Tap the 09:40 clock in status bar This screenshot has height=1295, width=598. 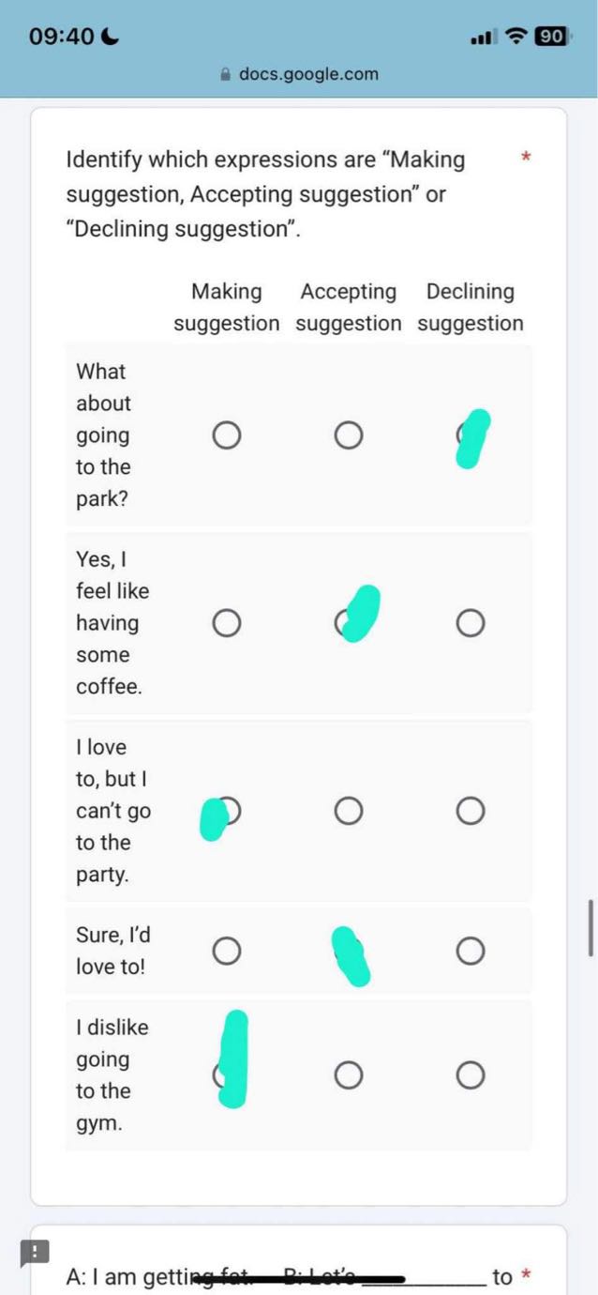62,37
